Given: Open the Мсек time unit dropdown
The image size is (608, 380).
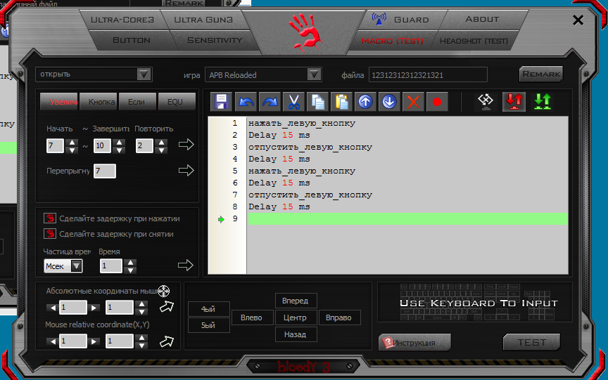Looking at the screenshot, I should click(x=77, y=266).
